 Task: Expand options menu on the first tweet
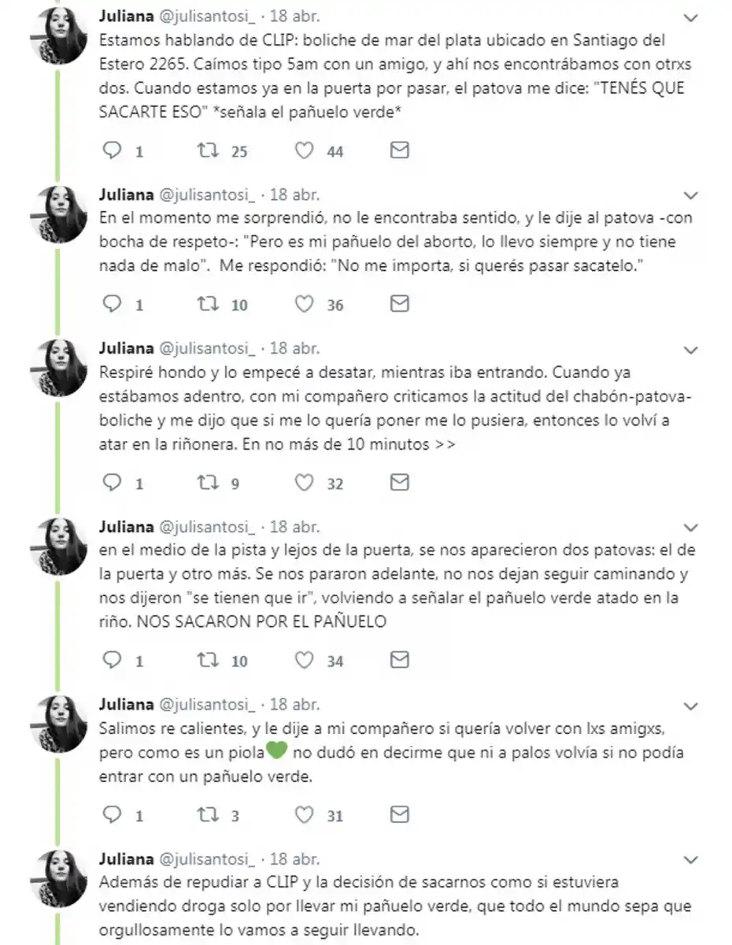[691, 17]
